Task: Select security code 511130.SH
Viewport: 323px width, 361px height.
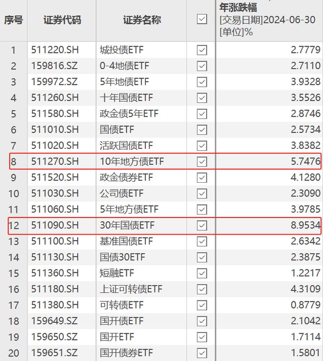Action: tap(55, 257)
